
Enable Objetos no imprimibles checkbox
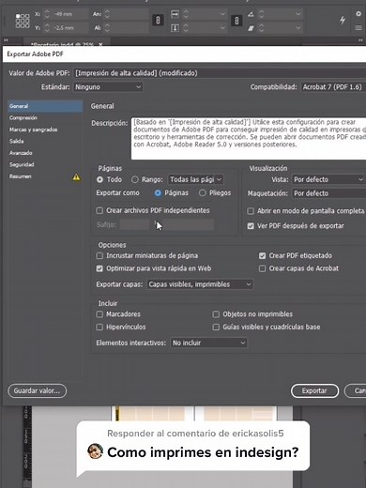click(x=216, y=314)
